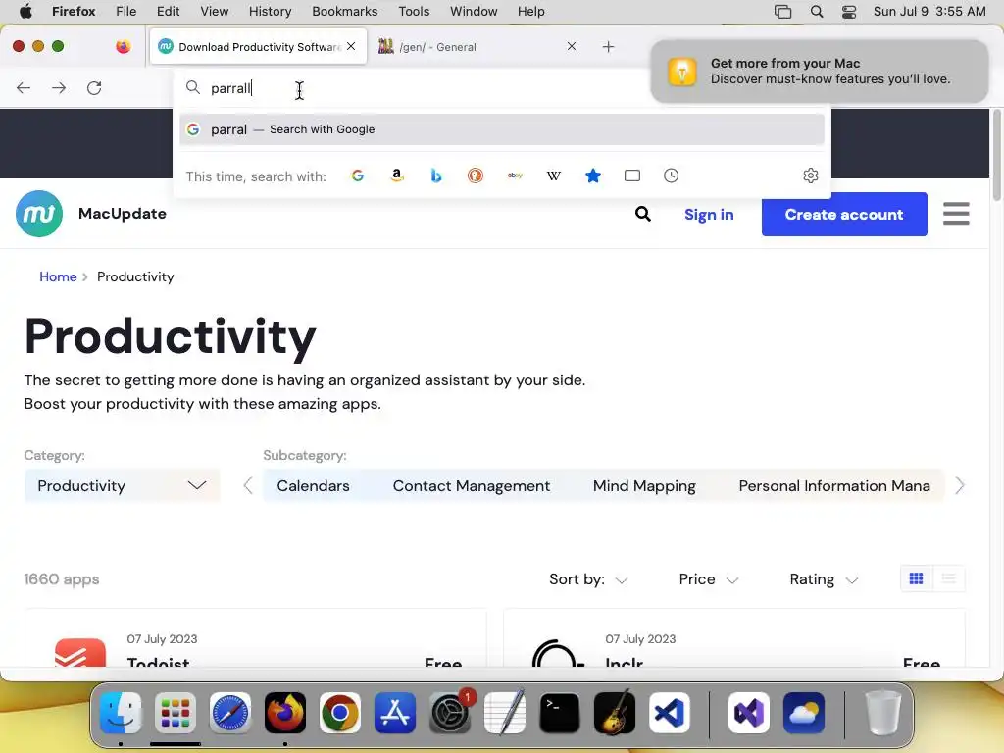Screen dimensions: 1004x753
Task: Go back with the left arrow
Action: point(24,87)
